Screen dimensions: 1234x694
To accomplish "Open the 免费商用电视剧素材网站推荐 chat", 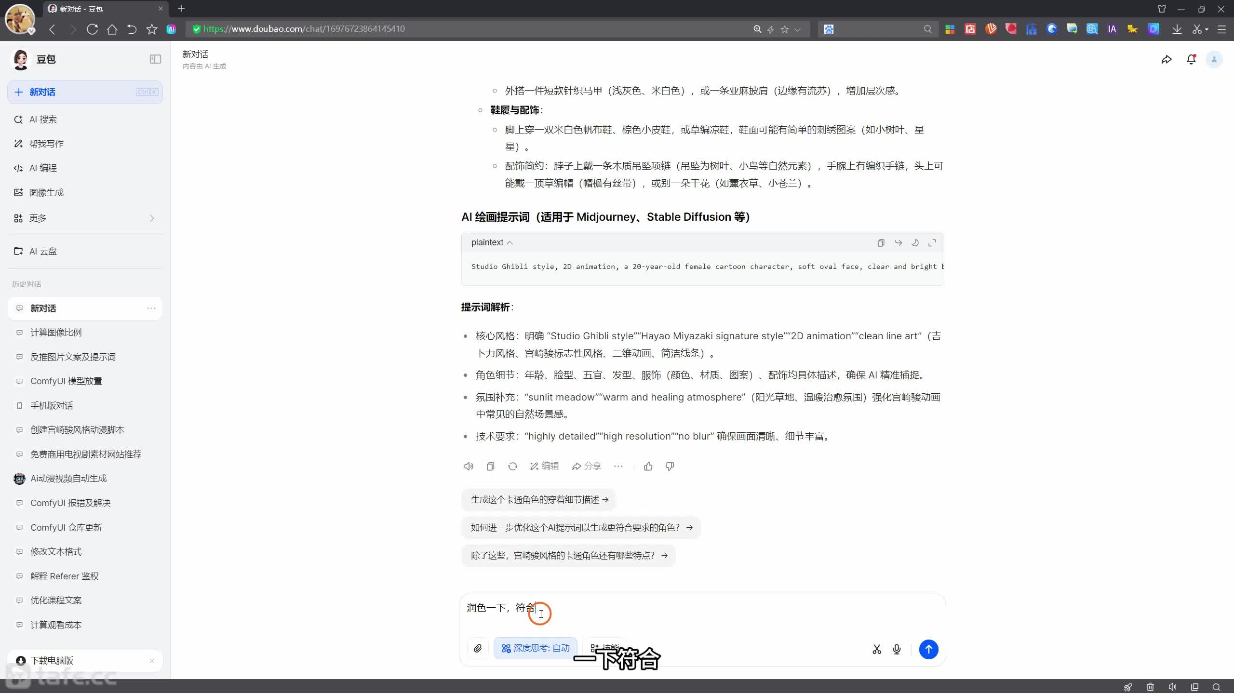I will (x=85, y=454).
